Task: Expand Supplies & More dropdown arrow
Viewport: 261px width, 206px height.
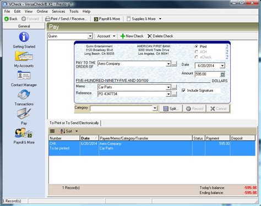Action: 160,19
